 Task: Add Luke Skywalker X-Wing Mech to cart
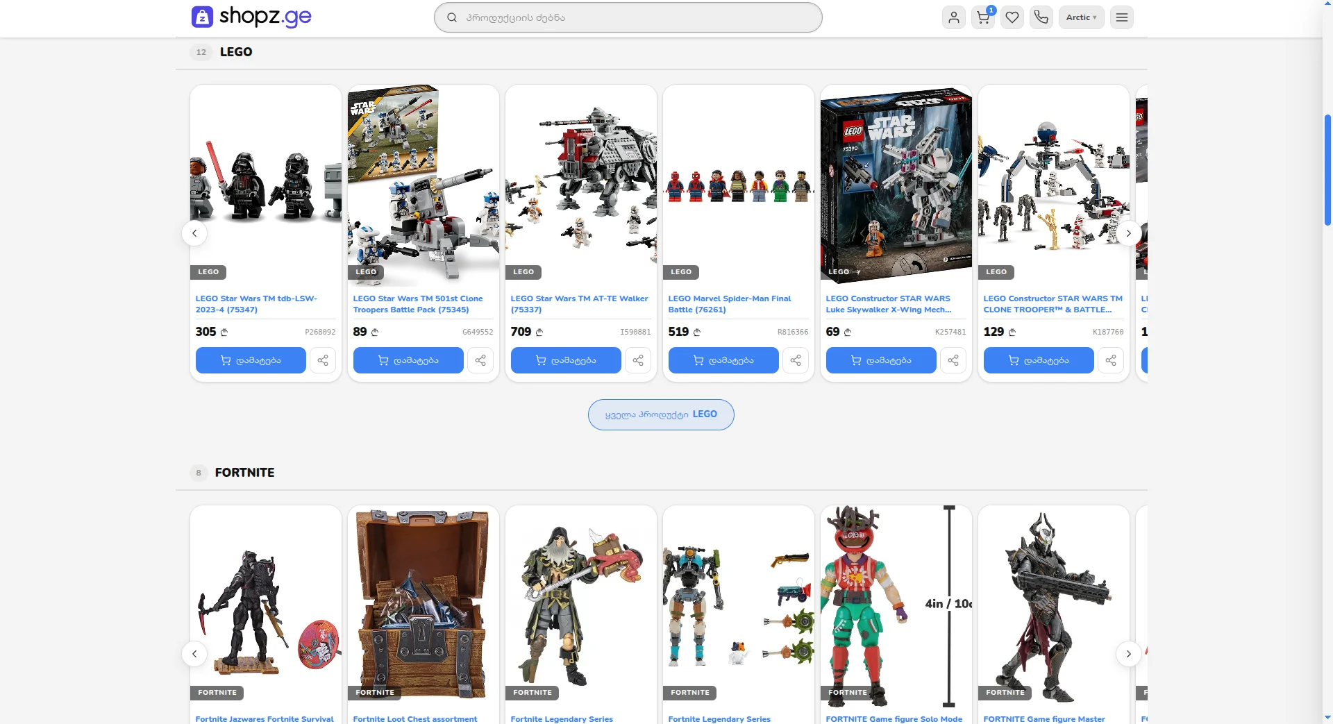(x=881, y=360)
